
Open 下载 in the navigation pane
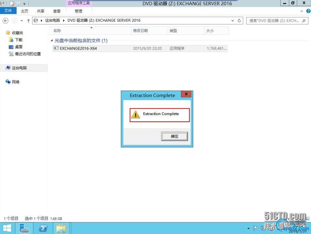point(19,40)
